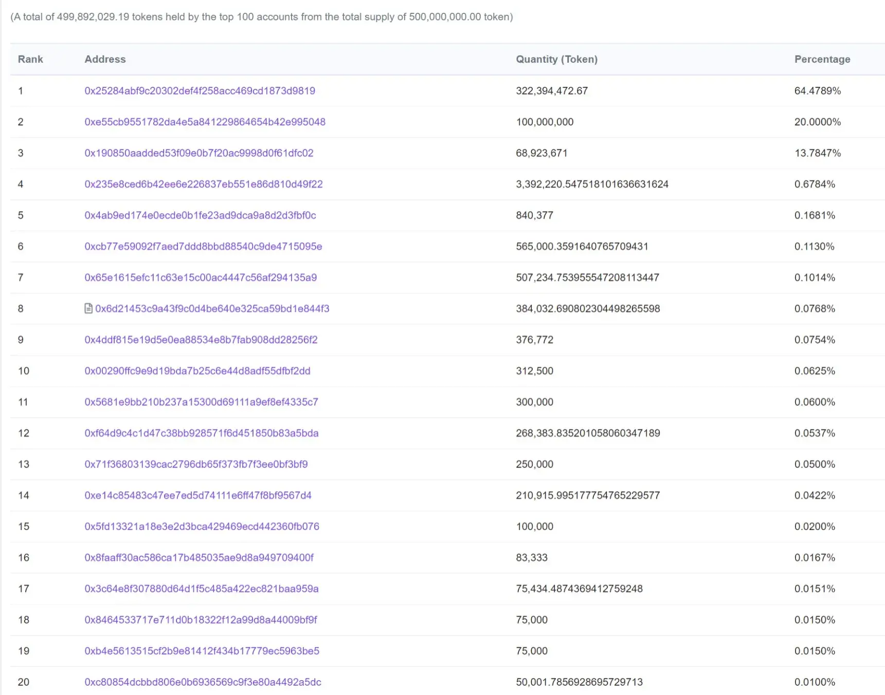Image resolution: width=885 pixels, height=695 pixels.
Task: Select percentage 0.6784%
Action: pos(815,184)
